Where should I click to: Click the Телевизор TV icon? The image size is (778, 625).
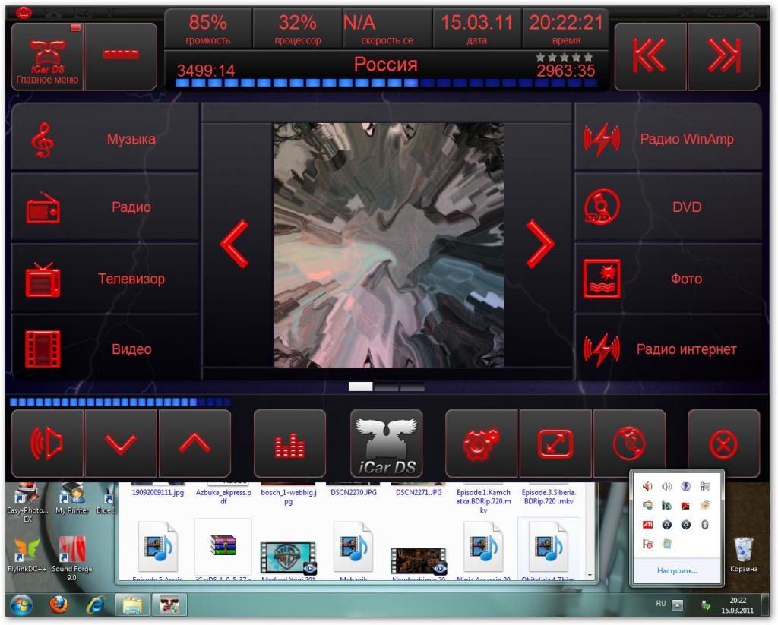coord(43,279)
